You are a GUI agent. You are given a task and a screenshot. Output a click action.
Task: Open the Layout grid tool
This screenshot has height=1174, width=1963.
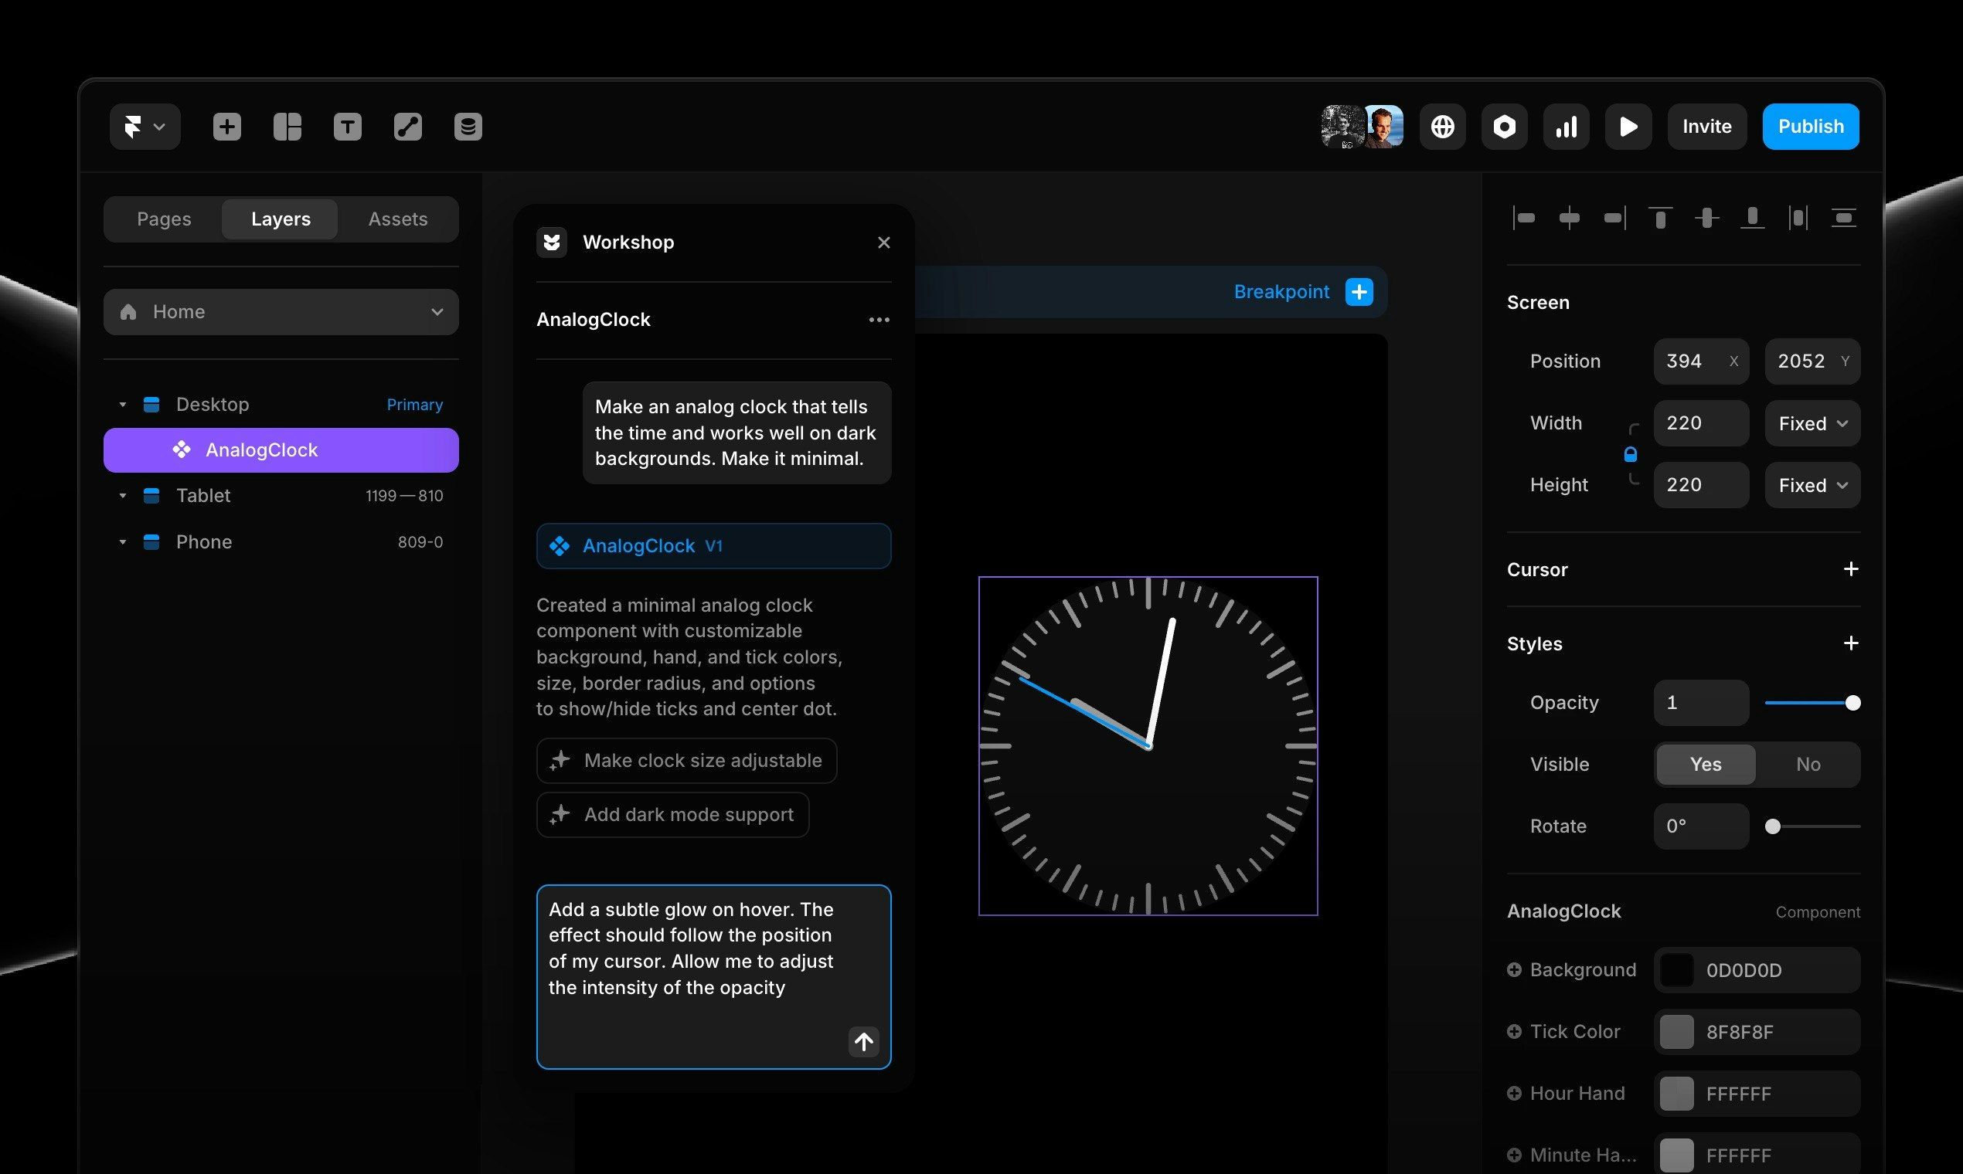click(287, 127)
